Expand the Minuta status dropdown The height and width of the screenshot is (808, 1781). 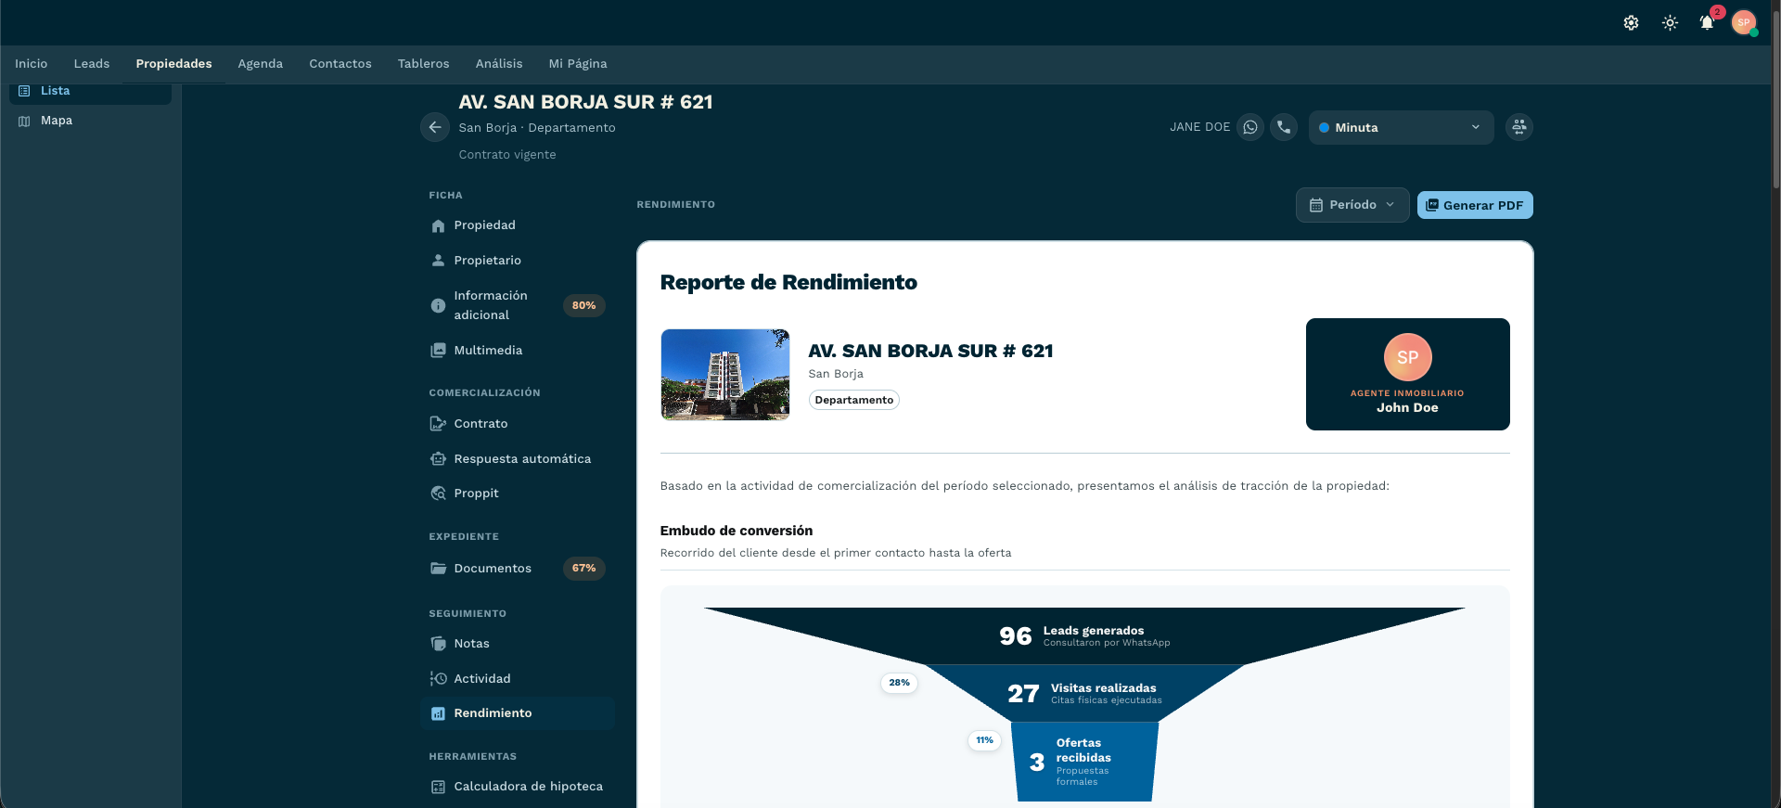(x=1401, y=127)
